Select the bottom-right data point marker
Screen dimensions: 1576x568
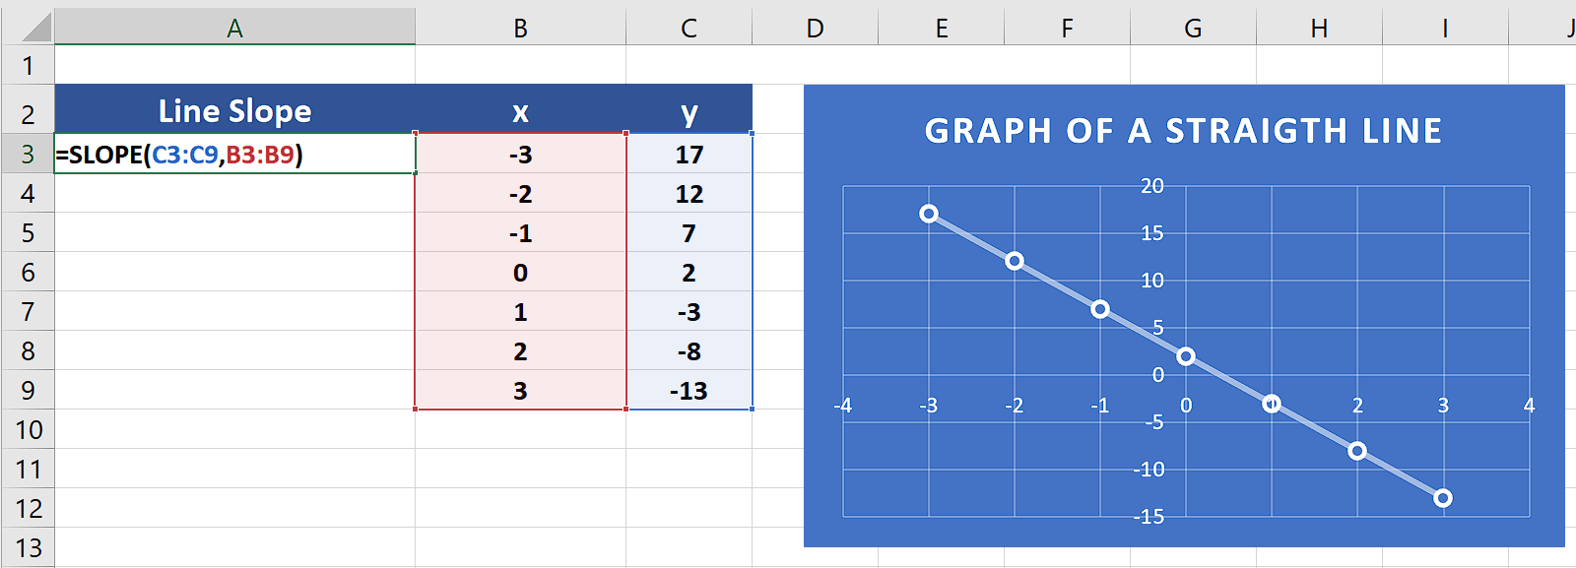(1442, 497)
